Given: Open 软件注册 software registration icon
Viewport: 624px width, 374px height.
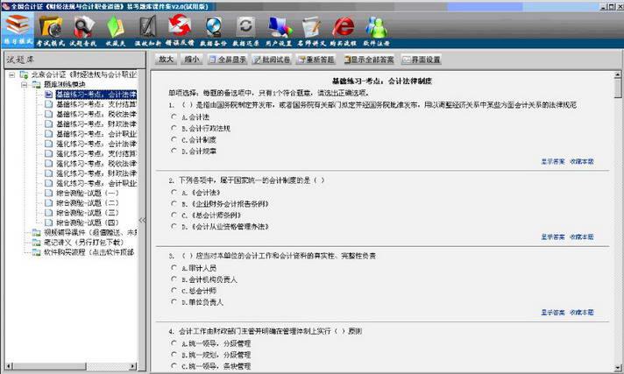Looking at the screenshot, I should 376,31.
